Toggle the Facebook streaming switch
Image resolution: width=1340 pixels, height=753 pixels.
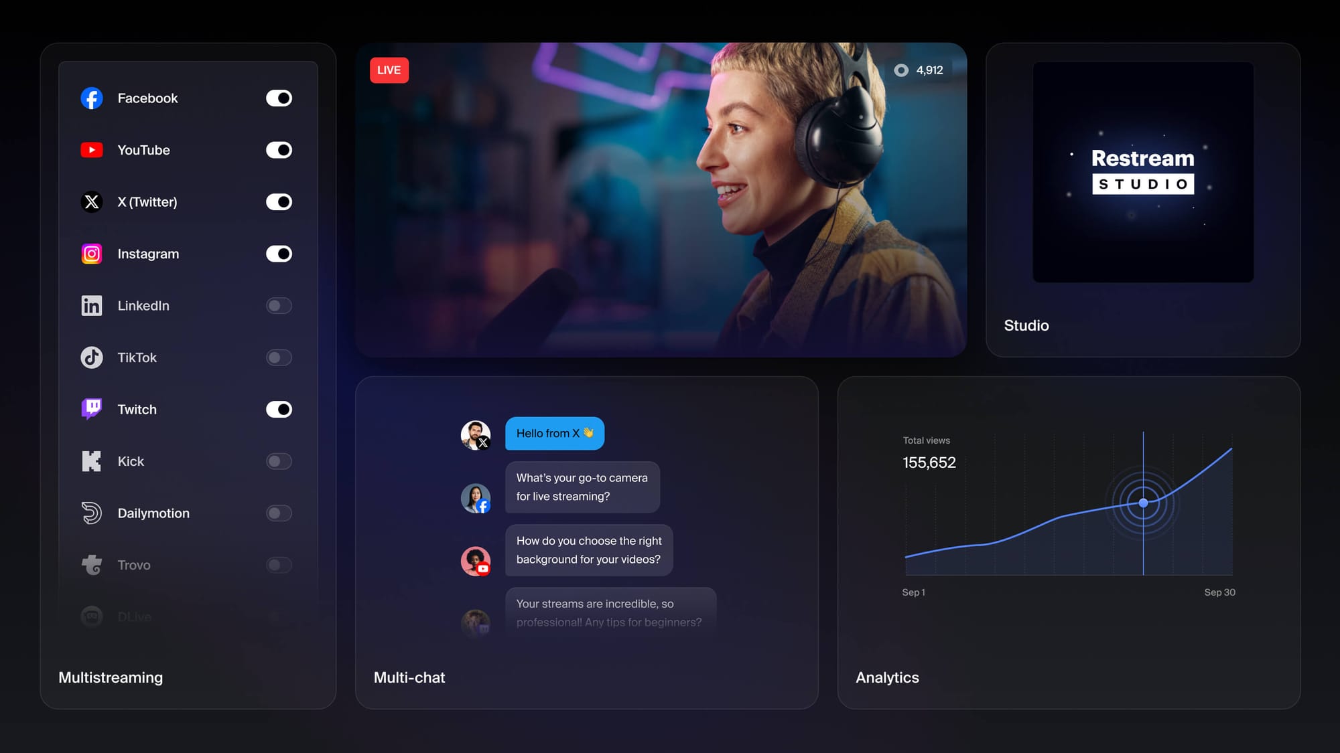pyautogui.click(x=278, y=98)
